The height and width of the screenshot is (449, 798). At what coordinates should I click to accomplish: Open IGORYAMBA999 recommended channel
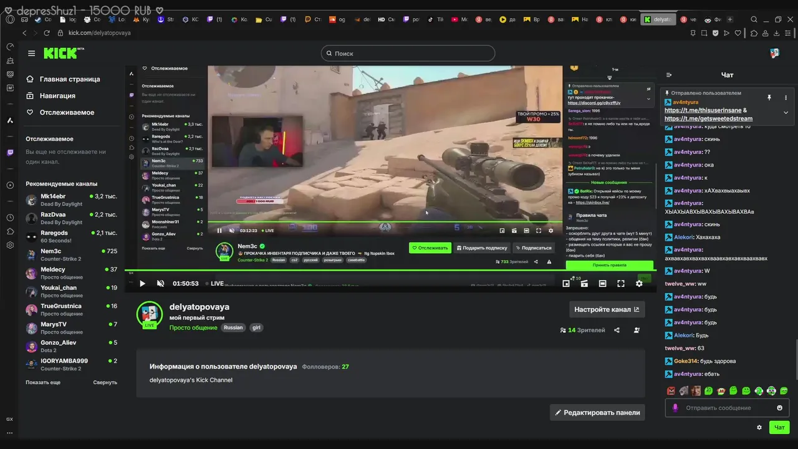tap(71, 364)
